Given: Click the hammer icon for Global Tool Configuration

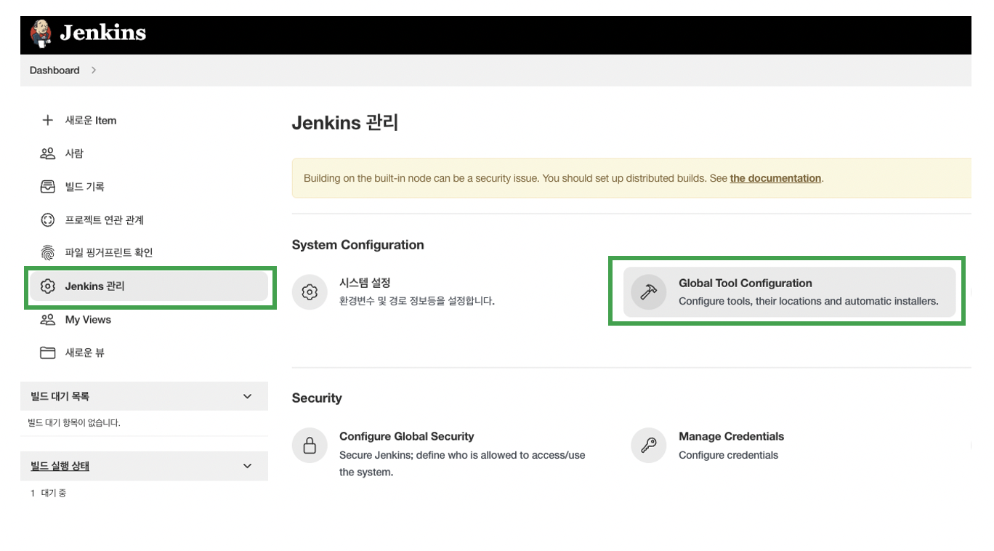Looking at the screenshot, I should [649, 292].
